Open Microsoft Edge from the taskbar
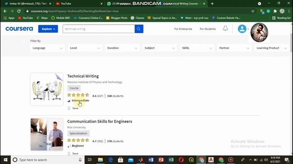Image resolution: width=293 pixels, height=164 pixels. [111, 160]
